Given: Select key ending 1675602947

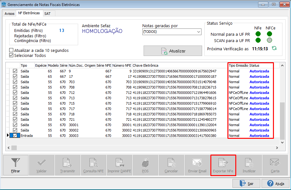Looking at the screenshot, I should click(175, 71).
